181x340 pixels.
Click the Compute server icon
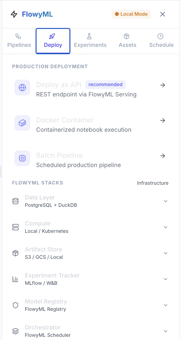point(16,227)
